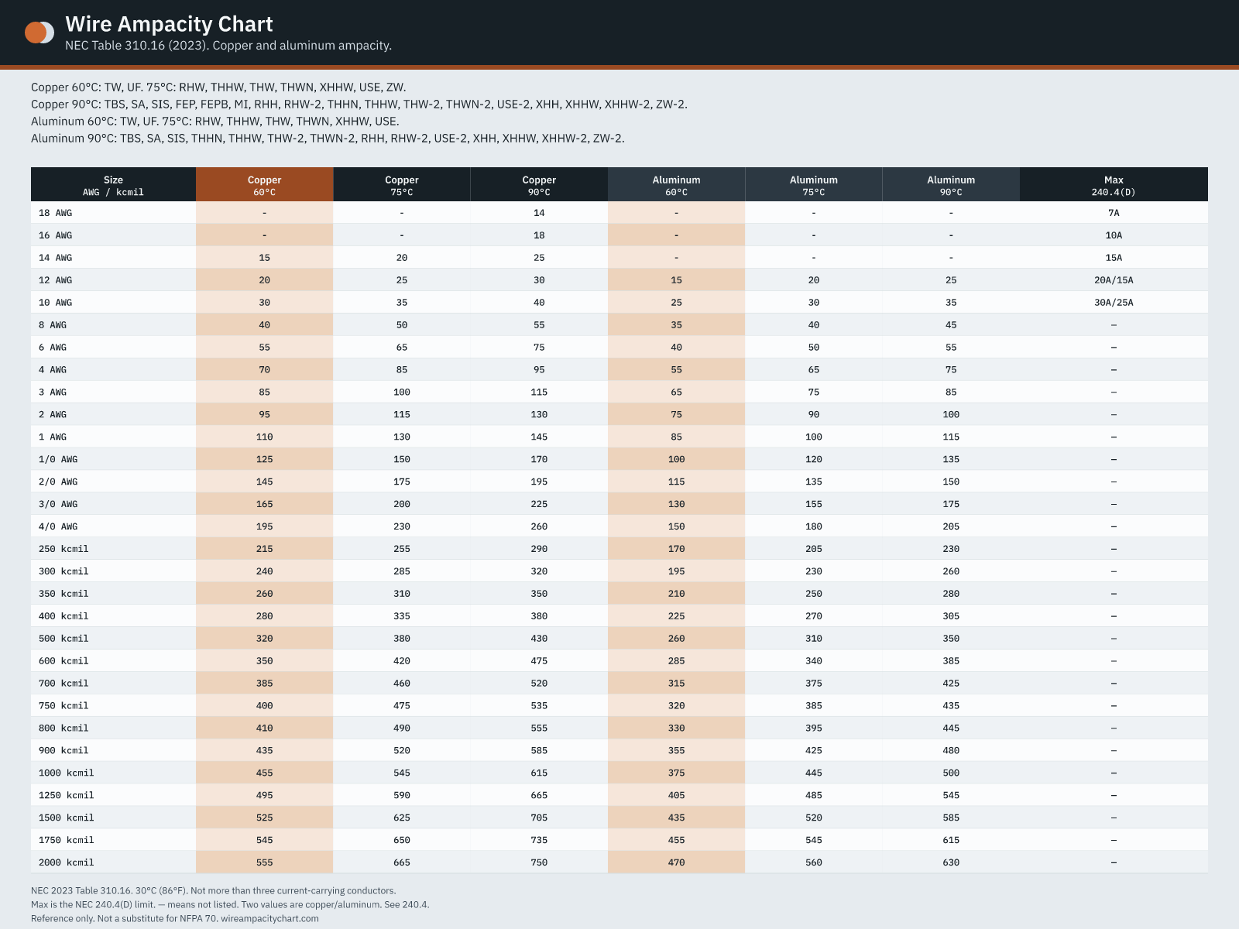Select the Copper 75°C column header
The width and height of the screenshot is (1239, 929).
[x=402, y=185]
